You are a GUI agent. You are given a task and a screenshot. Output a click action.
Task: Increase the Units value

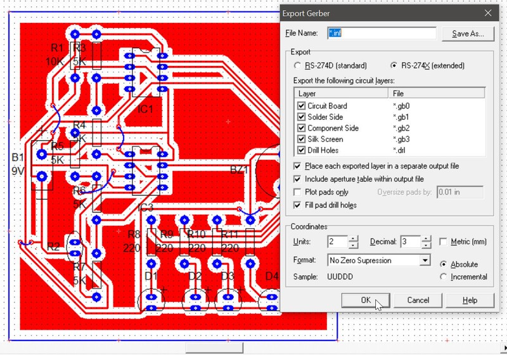(353, 238)
